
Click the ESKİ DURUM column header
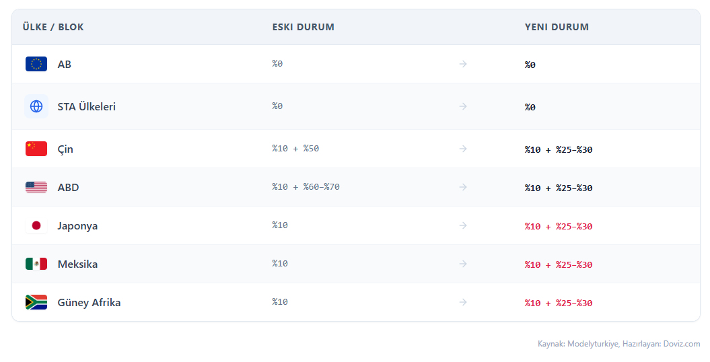304,27
